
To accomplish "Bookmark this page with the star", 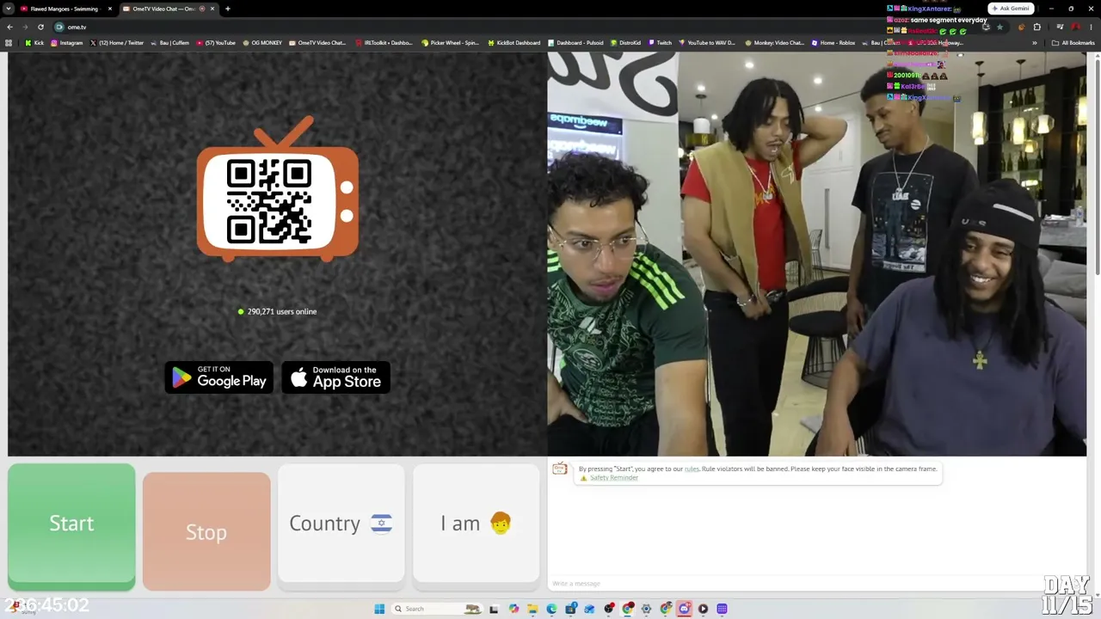I will point(1000,27).
